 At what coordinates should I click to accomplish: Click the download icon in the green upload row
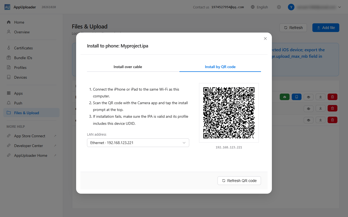[321, 97]
